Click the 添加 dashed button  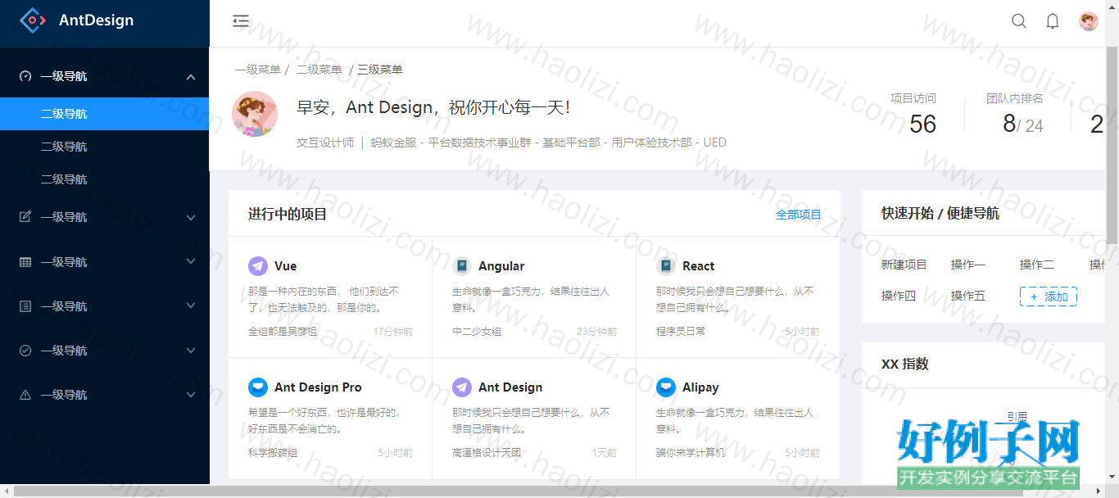tap(1049, 297)
